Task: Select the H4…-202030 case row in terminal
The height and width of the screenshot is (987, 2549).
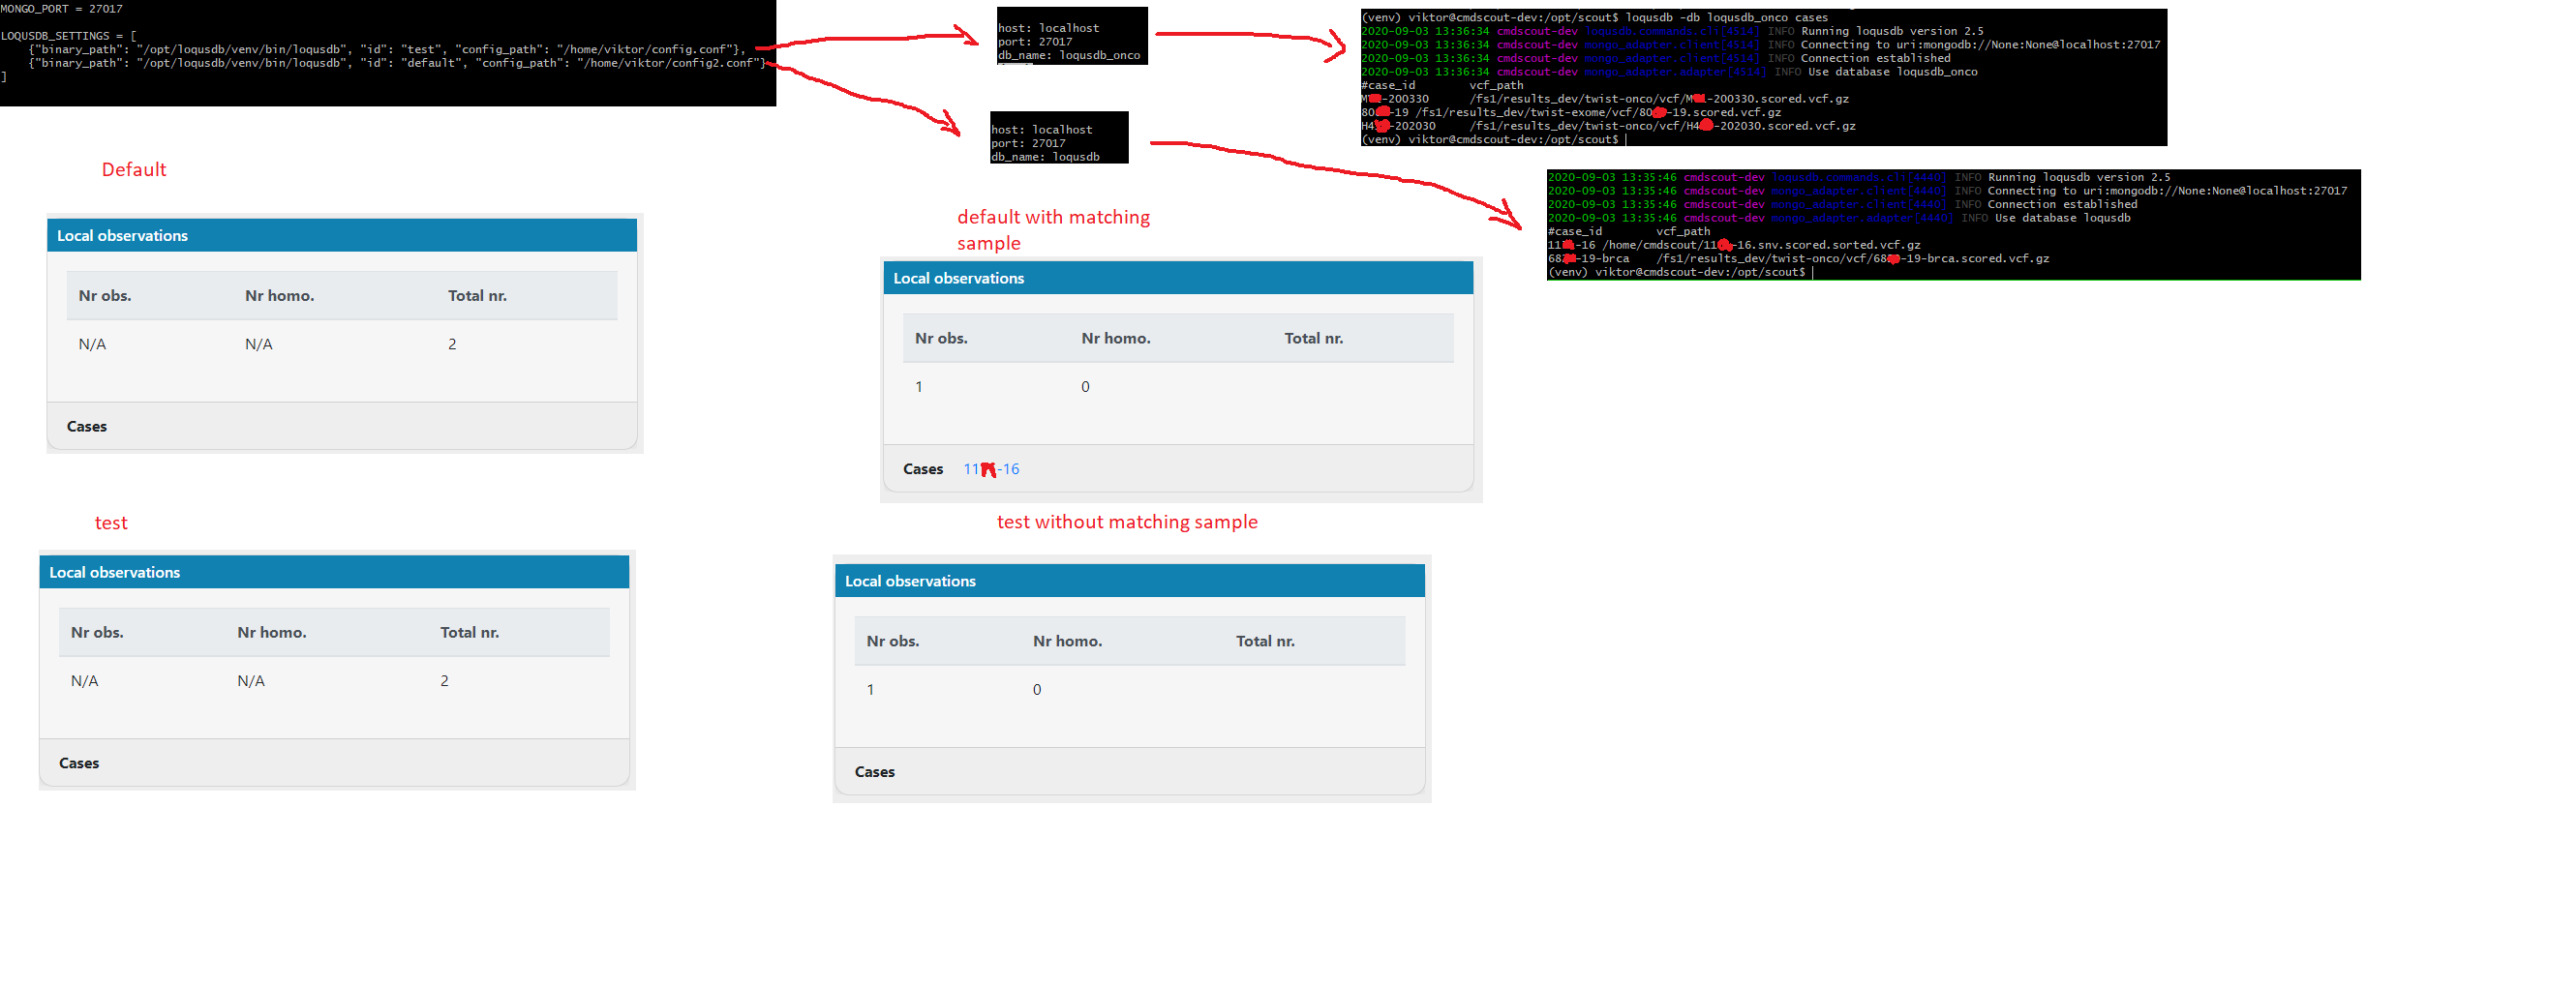Action: click(x=1609, y=127)
